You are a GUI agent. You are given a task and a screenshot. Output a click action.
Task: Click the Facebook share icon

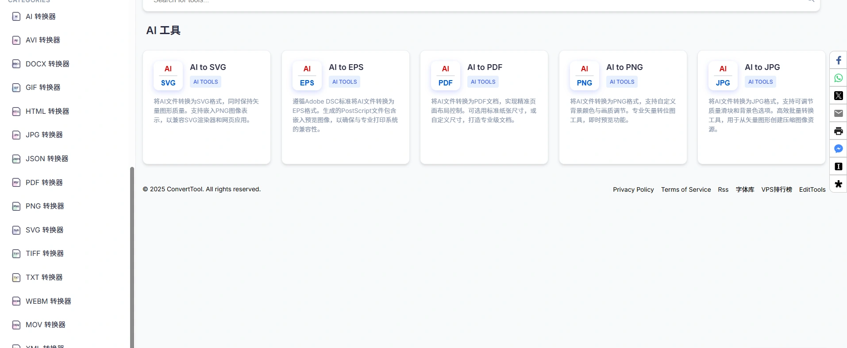tap(838, 60)
